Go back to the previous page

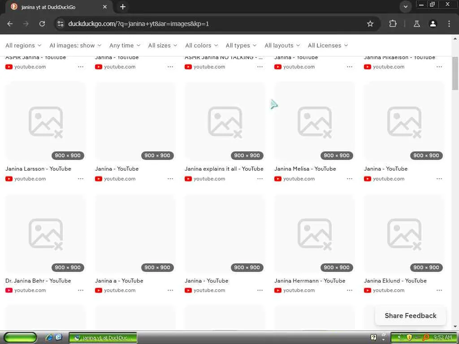point(10,24)
